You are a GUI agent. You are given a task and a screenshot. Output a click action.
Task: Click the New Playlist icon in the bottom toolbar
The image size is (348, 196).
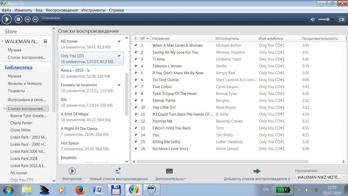pyautogui.click(x=118, y=171)
